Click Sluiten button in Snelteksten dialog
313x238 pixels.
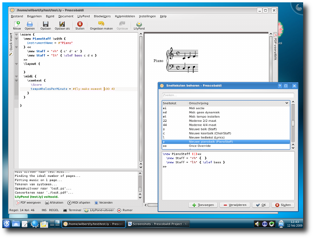(x=283, y=205)
